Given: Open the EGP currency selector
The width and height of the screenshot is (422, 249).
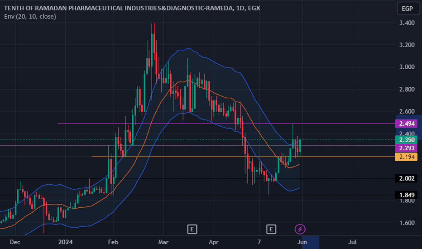Looking at the screenshot, I should 408,9.
